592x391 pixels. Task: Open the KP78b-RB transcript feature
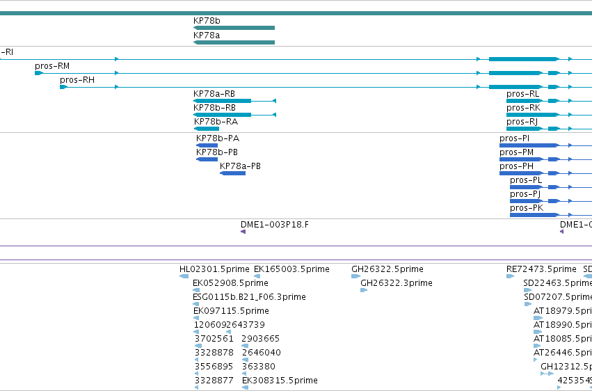pyautogui.click(x=234, y=115)
